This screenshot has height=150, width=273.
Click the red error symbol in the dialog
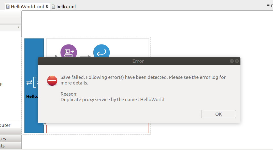click(x=52, y=81)
